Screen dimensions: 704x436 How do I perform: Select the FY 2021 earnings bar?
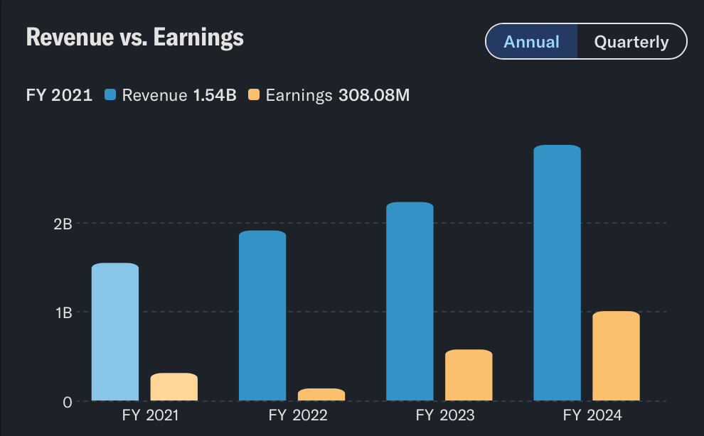(x=174, y=386)
